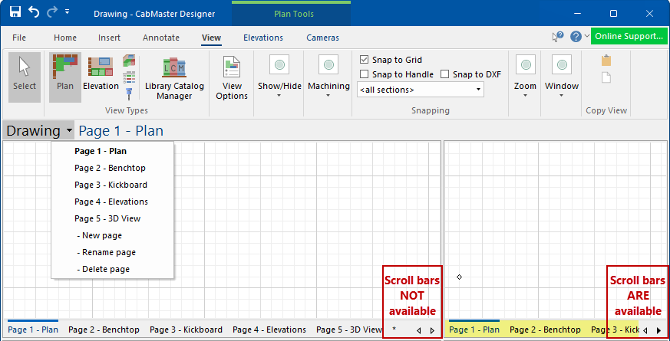Click the blank page icon under Copy View

pyautogui.click(x=606, y=77)
